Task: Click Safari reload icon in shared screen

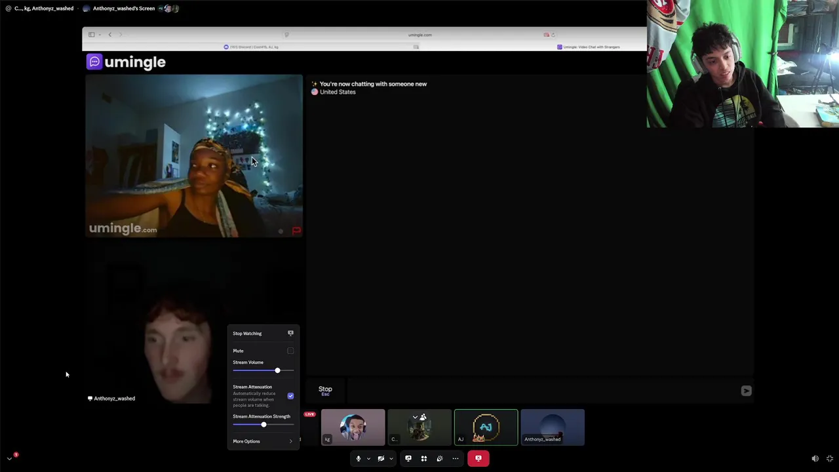Action: [x=552, y=35]
